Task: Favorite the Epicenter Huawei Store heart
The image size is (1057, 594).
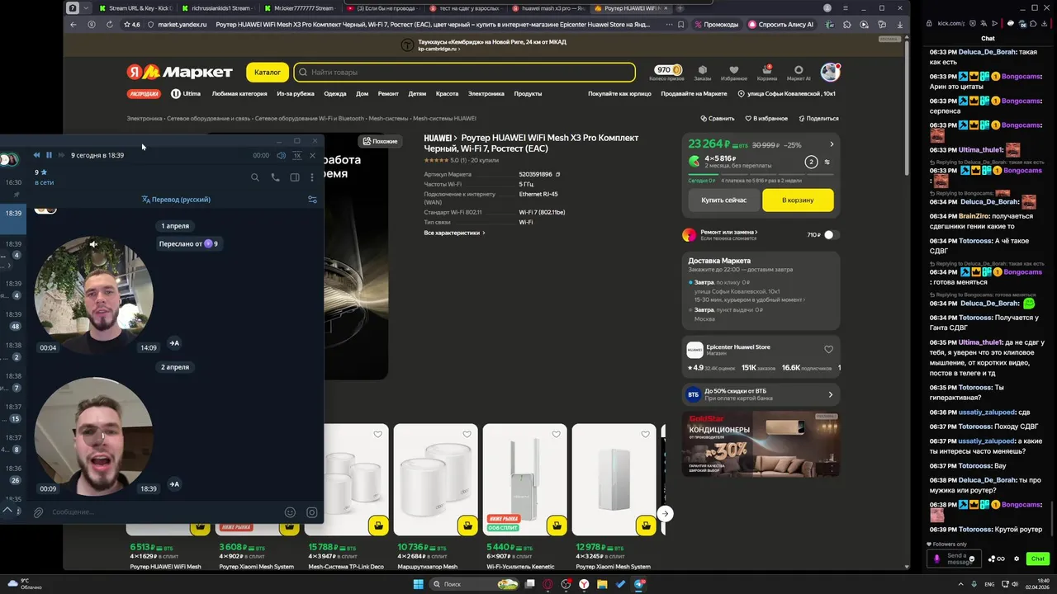Action: (828, 350)
